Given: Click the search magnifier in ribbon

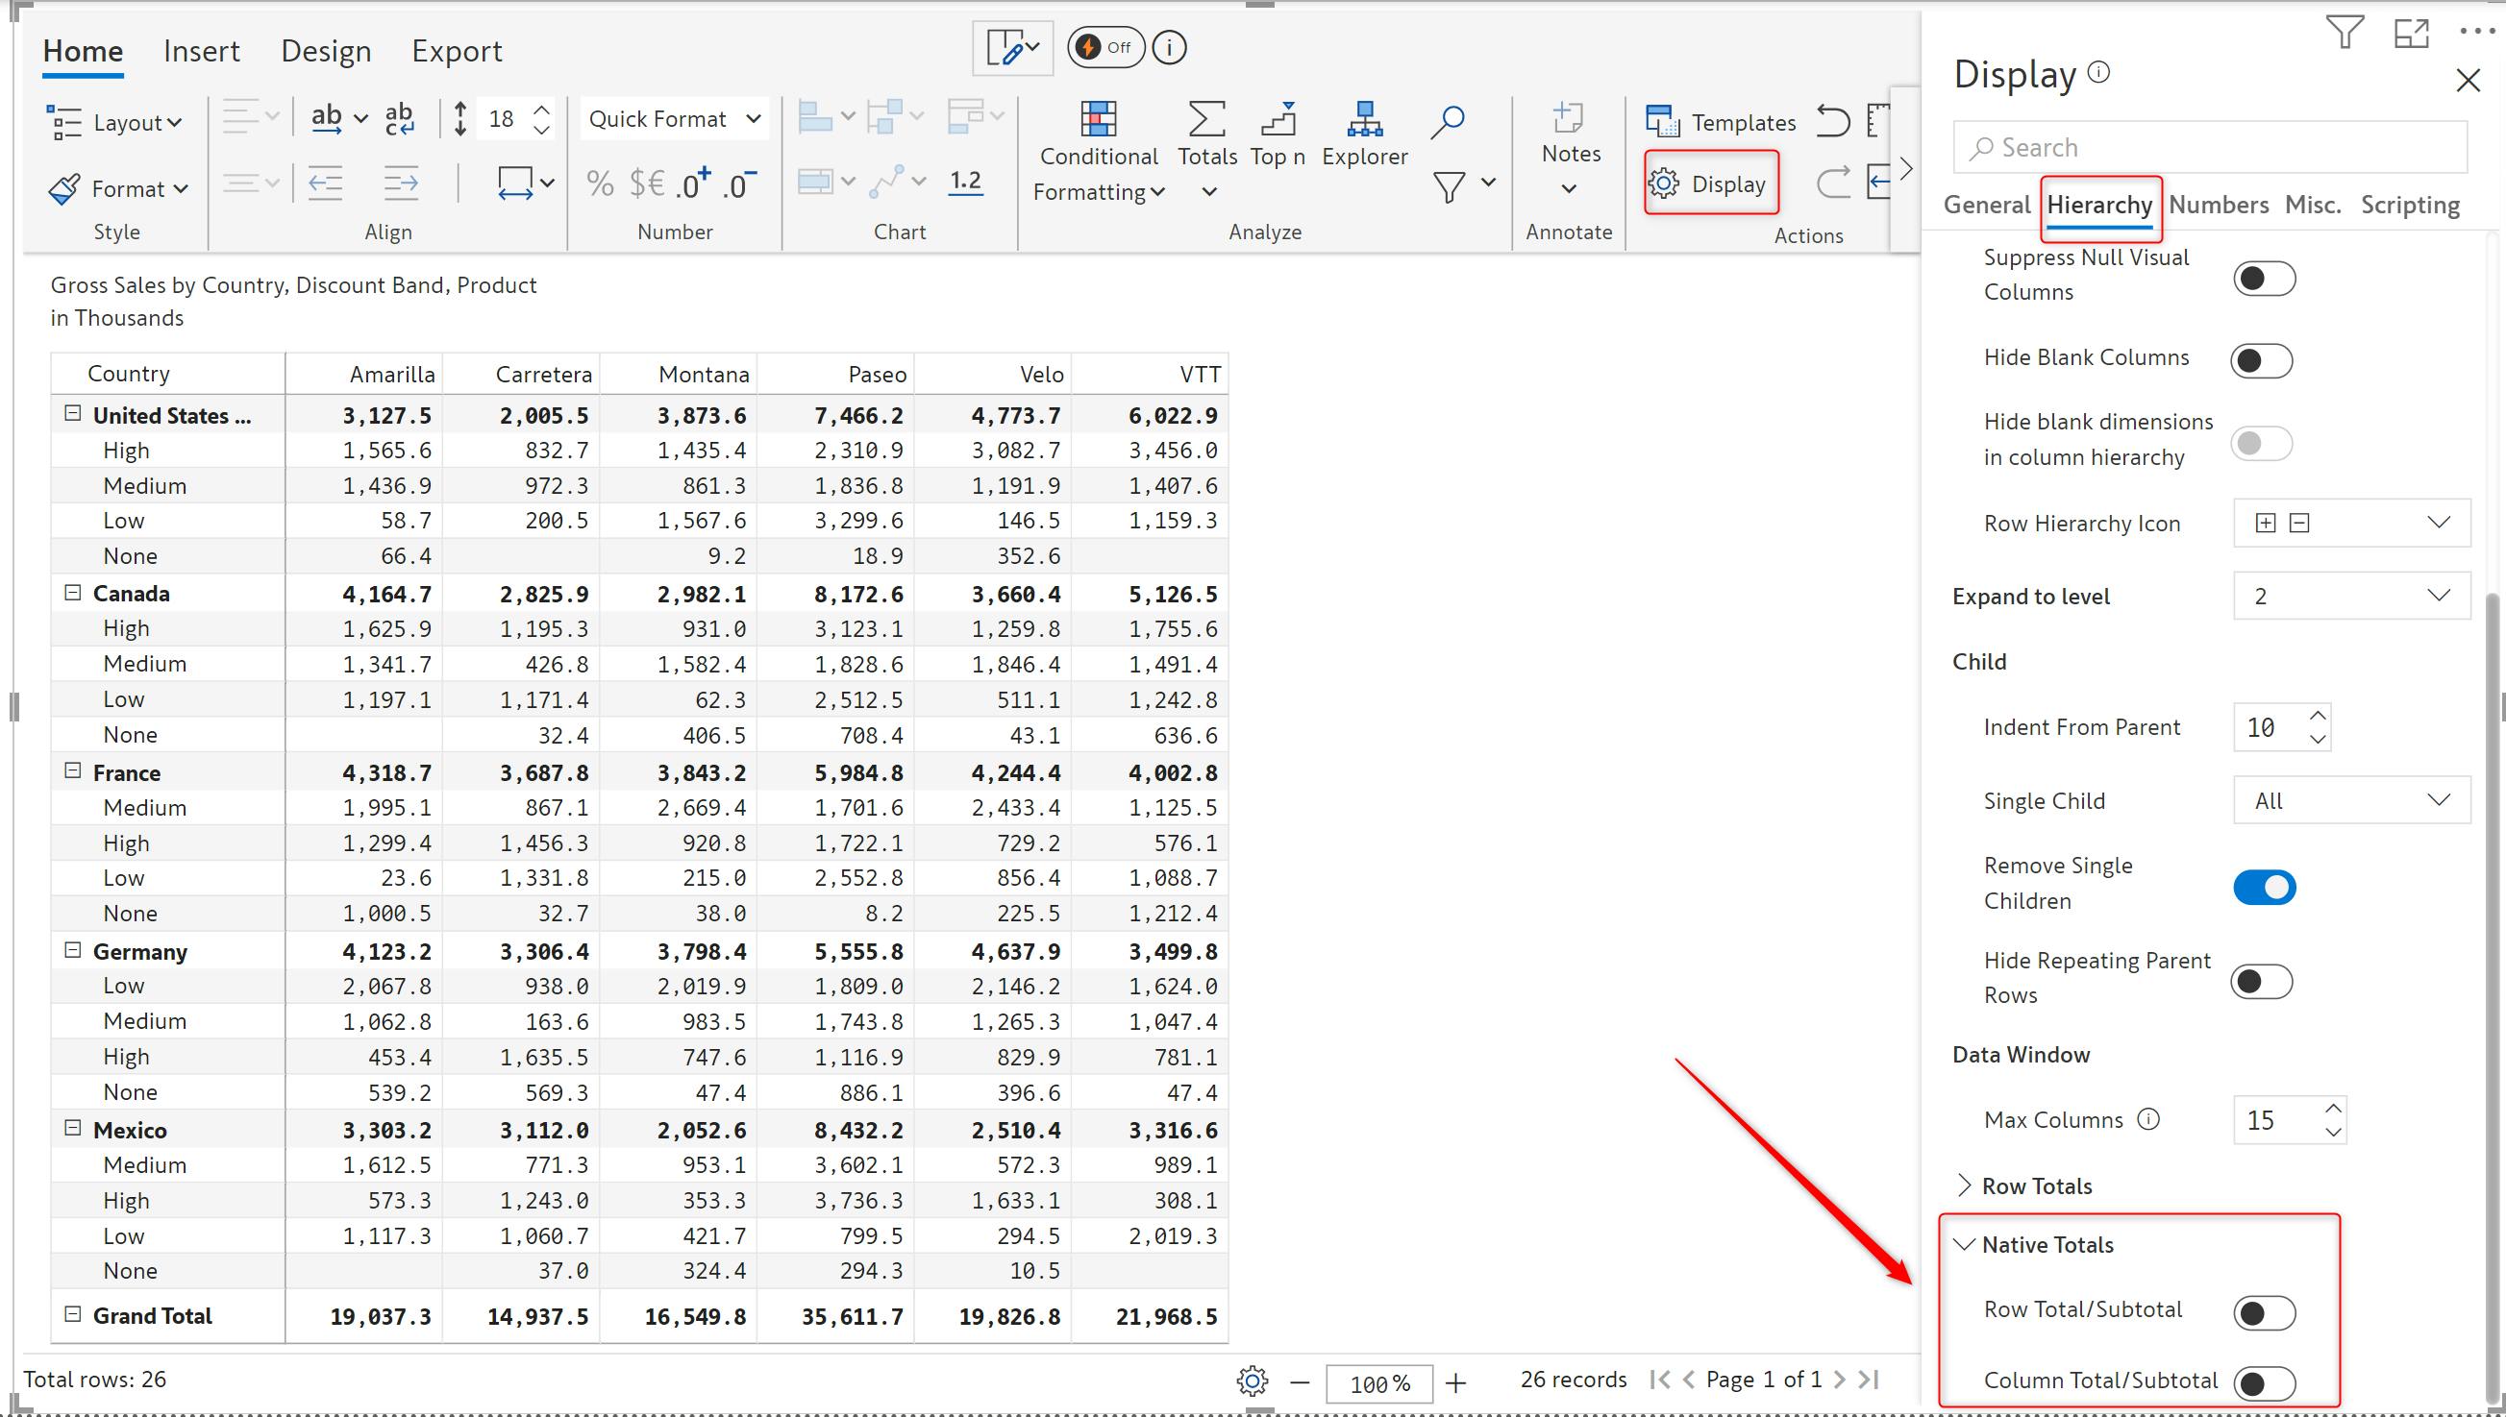Looking at the screenshot, I should [1447, 121].
